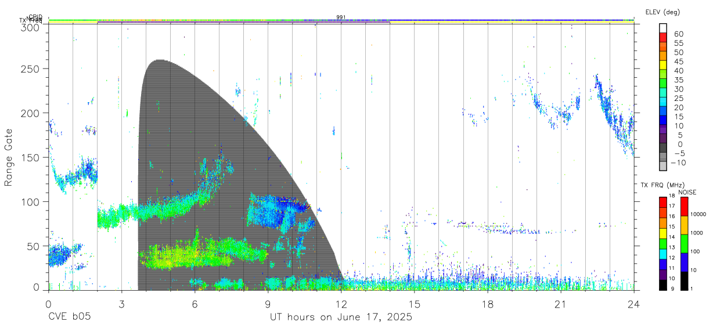713x329 pixels.
Task: Click the red segment of the ELEV colorbar
Action: pos(663,37)
